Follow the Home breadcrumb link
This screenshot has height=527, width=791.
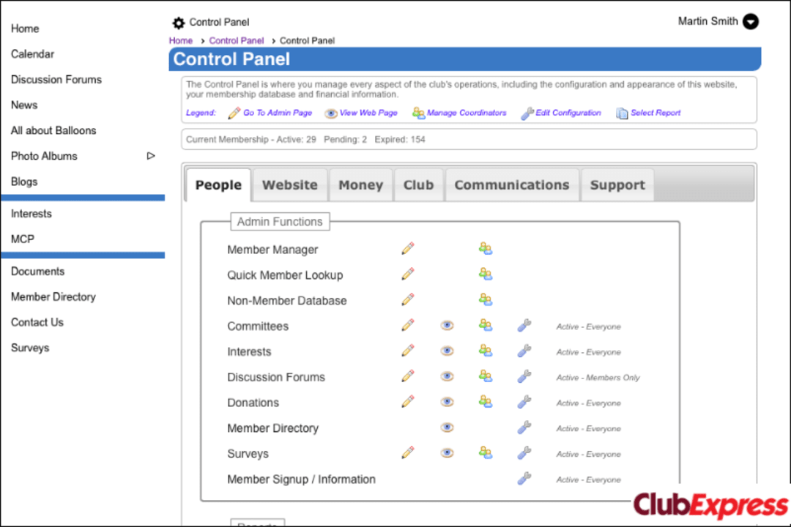point(180,40)
